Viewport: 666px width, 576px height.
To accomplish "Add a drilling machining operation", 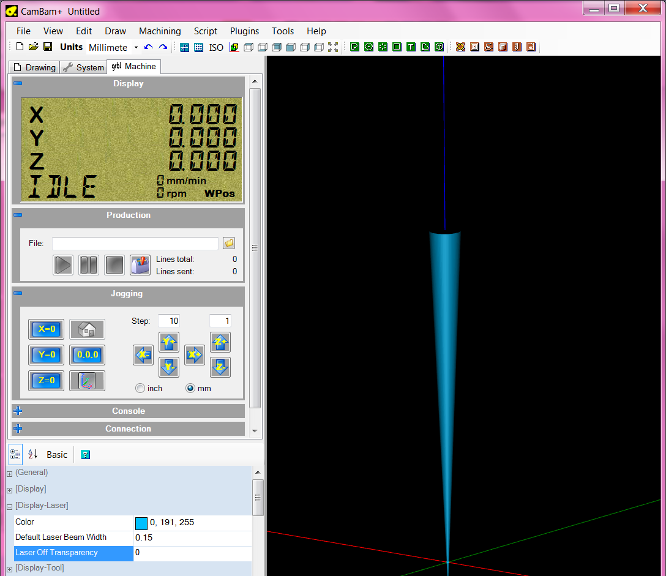I will tap(517, 47).
